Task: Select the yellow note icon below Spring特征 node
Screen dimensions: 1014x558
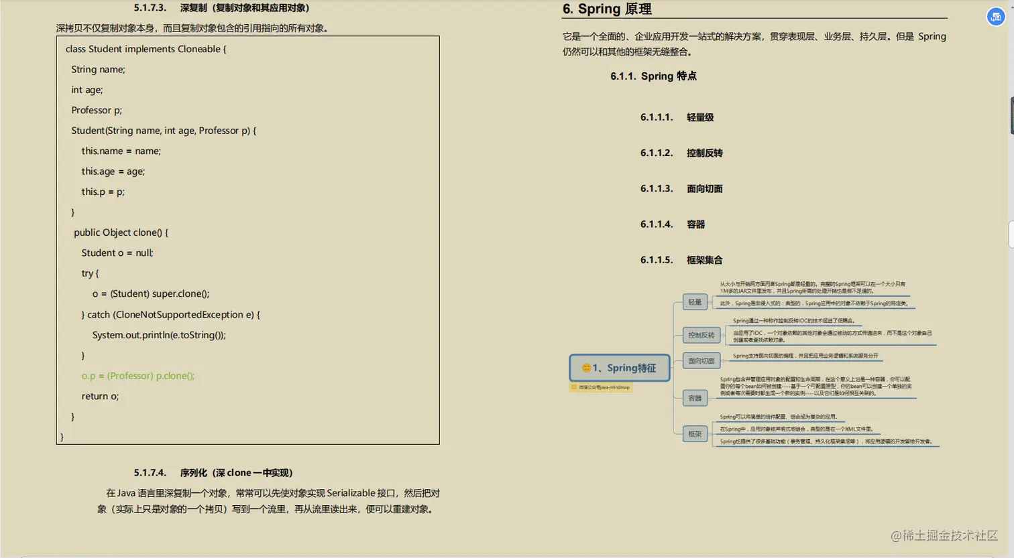Action: click(x=574, y=387)
